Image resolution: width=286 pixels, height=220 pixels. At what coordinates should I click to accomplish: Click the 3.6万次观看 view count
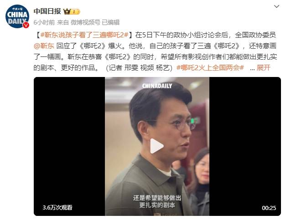click(x=57, y=207)
